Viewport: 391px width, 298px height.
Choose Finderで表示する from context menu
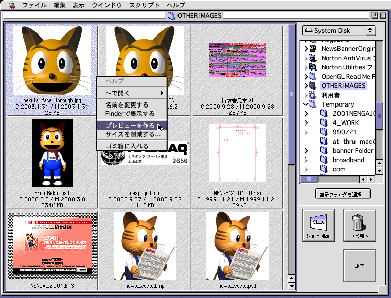[132, 114]
